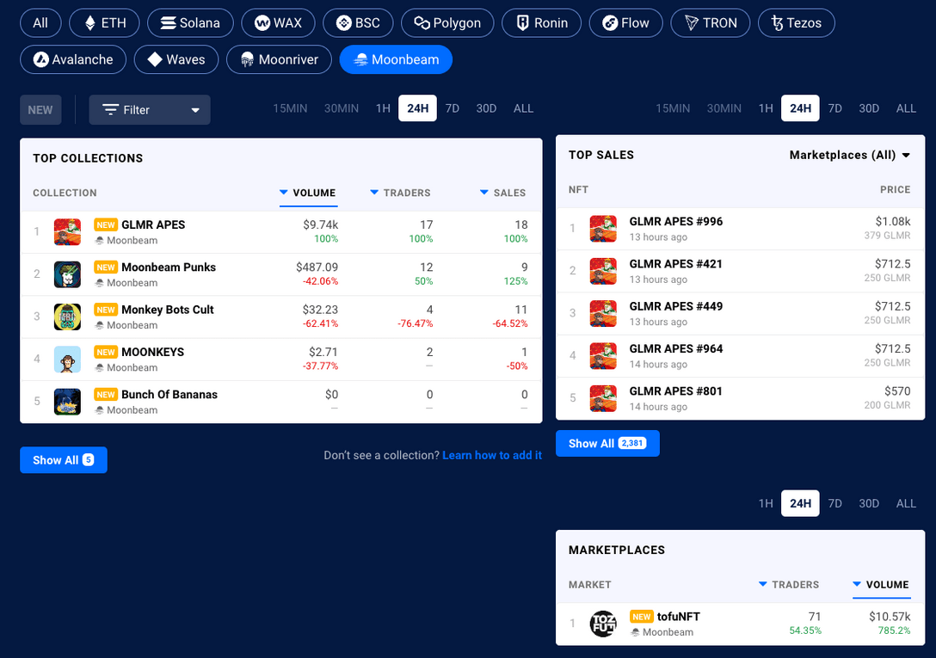
Task: Set Marketplaces timeframe to 7D
Action: pos(835,503)
